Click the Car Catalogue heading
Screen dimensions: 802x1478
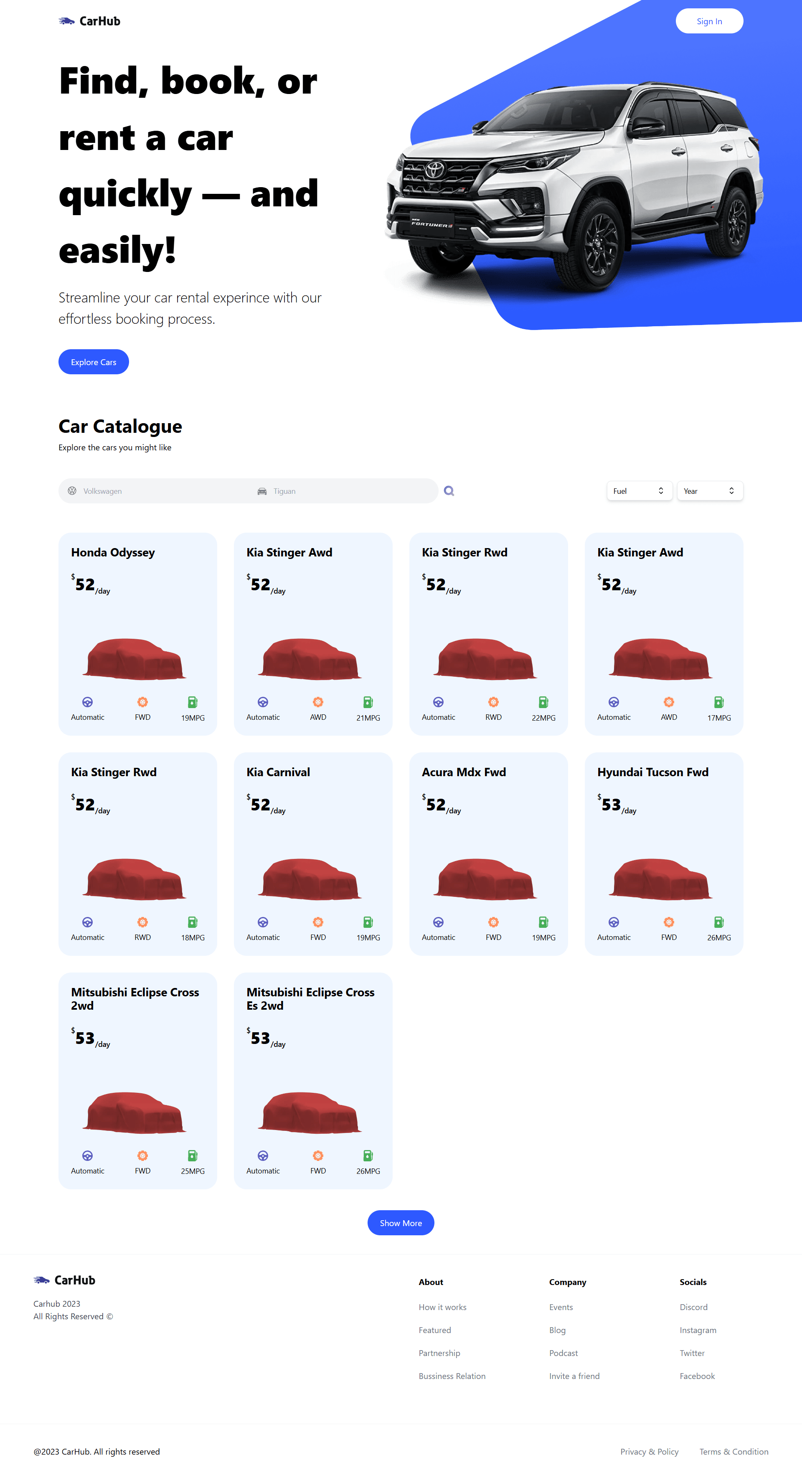[120, 426]
